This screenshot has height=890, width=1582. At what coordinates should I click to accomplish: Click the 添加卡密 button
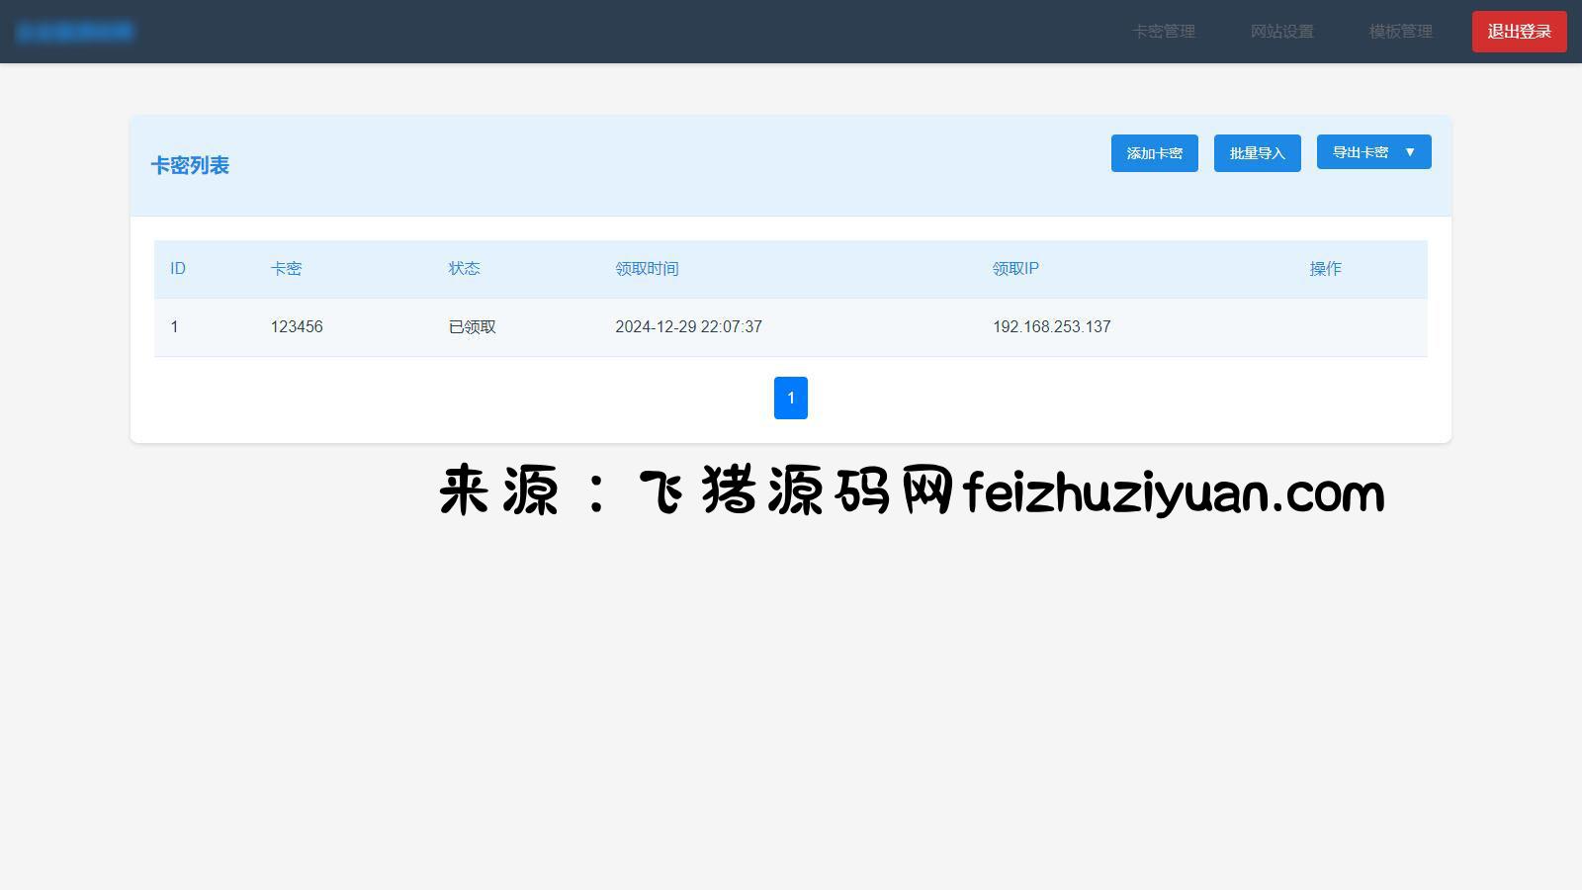tap(1154, 153)
